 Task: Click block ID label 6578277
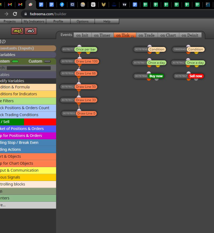coord(68,49)
